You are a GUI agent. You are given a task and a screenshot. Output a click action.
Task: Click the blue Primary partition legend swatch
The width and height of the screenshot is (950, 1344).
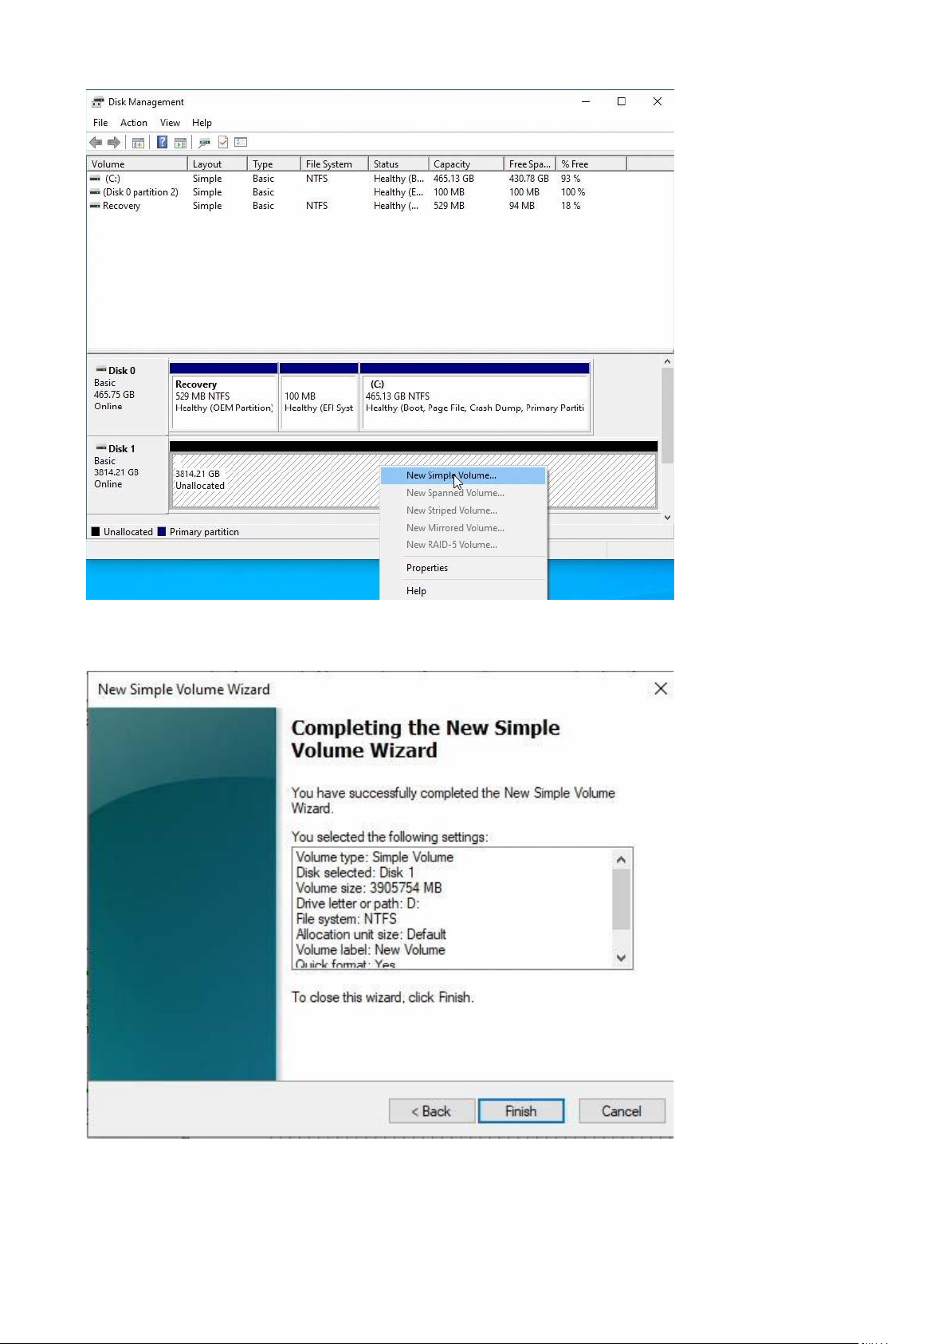162,532
